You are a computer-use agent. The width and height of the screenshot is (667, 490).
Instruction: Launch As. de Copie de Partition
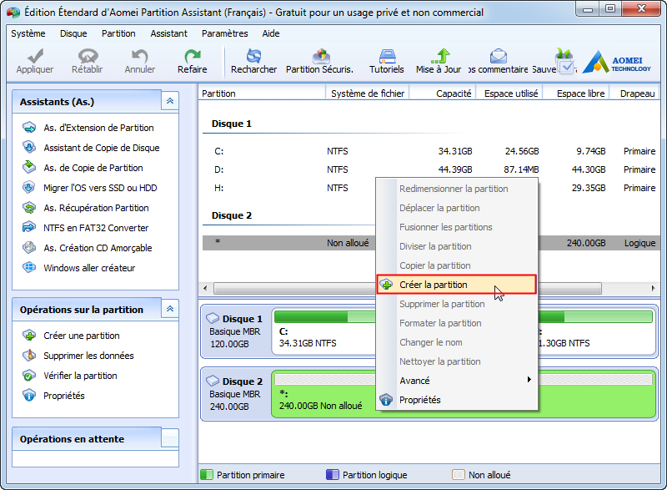pyautogui.click(x=93, y=168)
